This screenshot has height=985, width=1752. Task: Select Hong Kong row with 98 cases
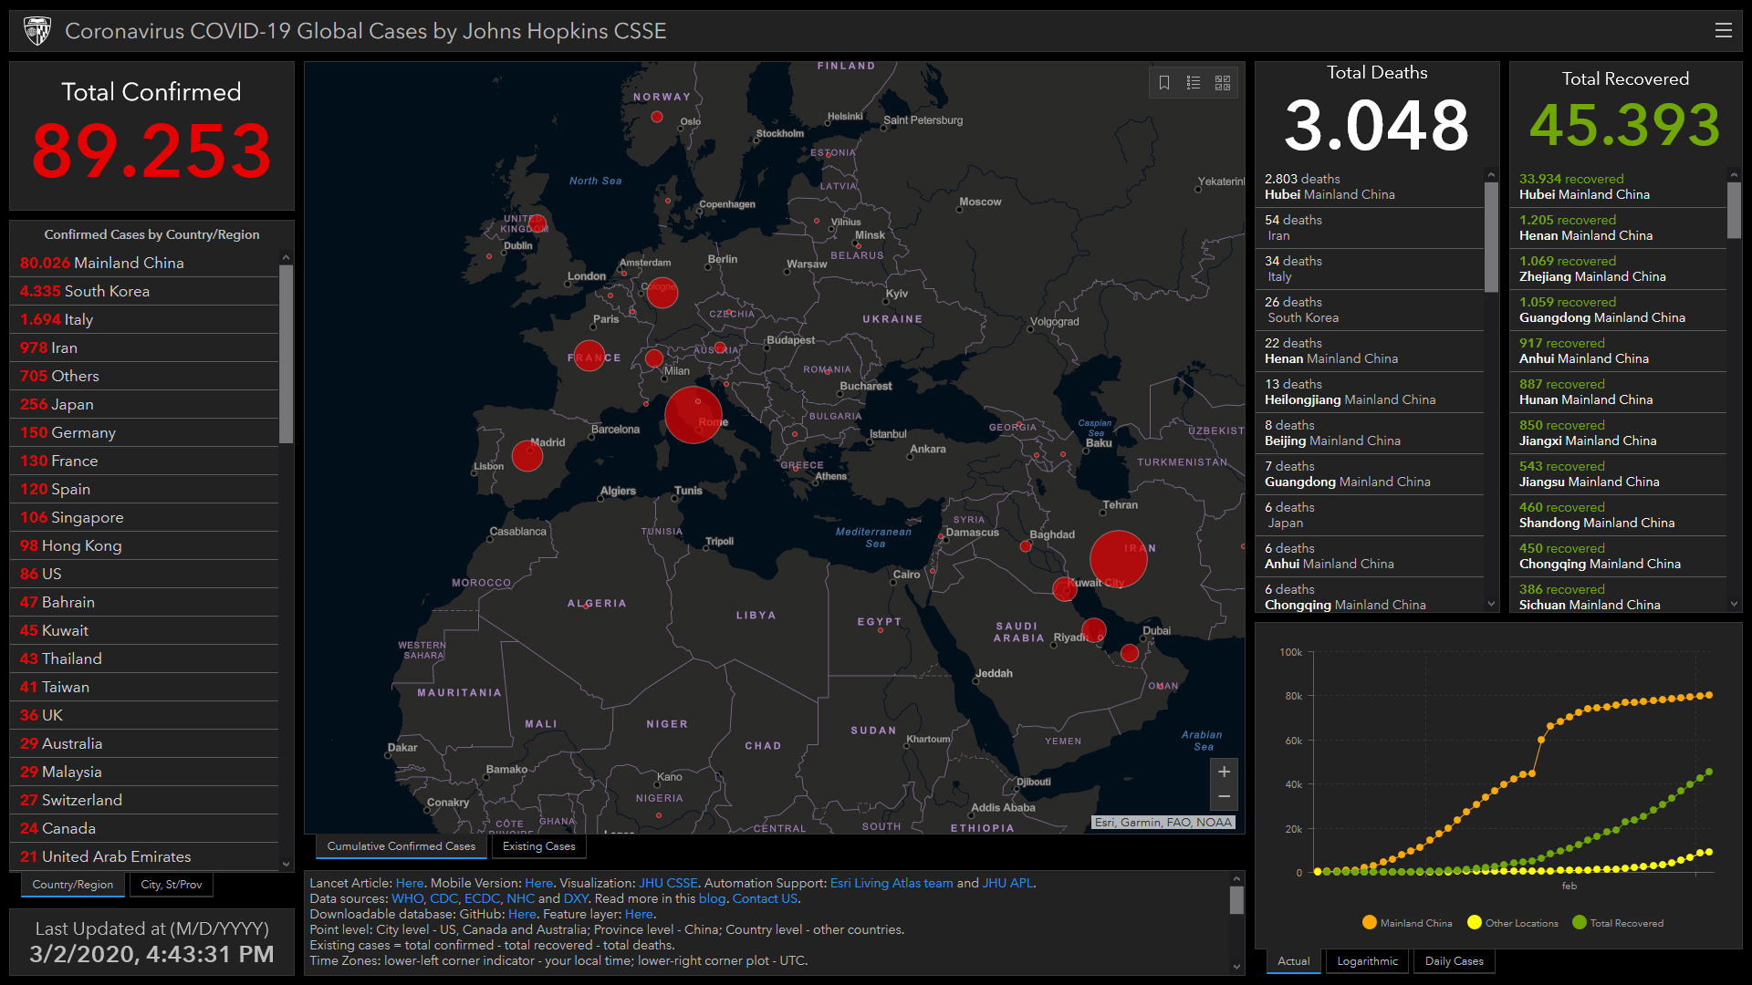pyautogui.click(x=144, y=545)
